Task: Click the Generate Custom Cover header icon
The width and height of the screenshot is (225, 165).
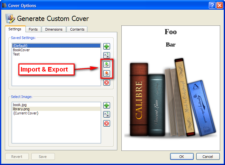Action: pos(10,18)
